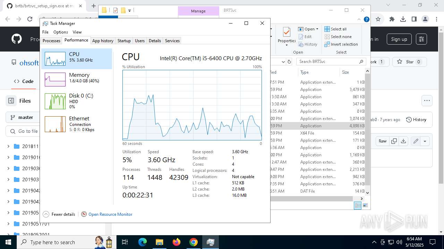444x249 pixels.
Task: Open Explorer address history dropdown
Action: [x=283, y=62]
